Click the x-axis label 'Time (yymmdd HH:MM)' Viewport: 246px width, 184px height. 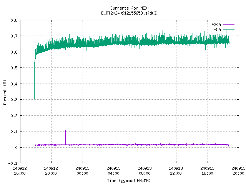coord(129,181)
